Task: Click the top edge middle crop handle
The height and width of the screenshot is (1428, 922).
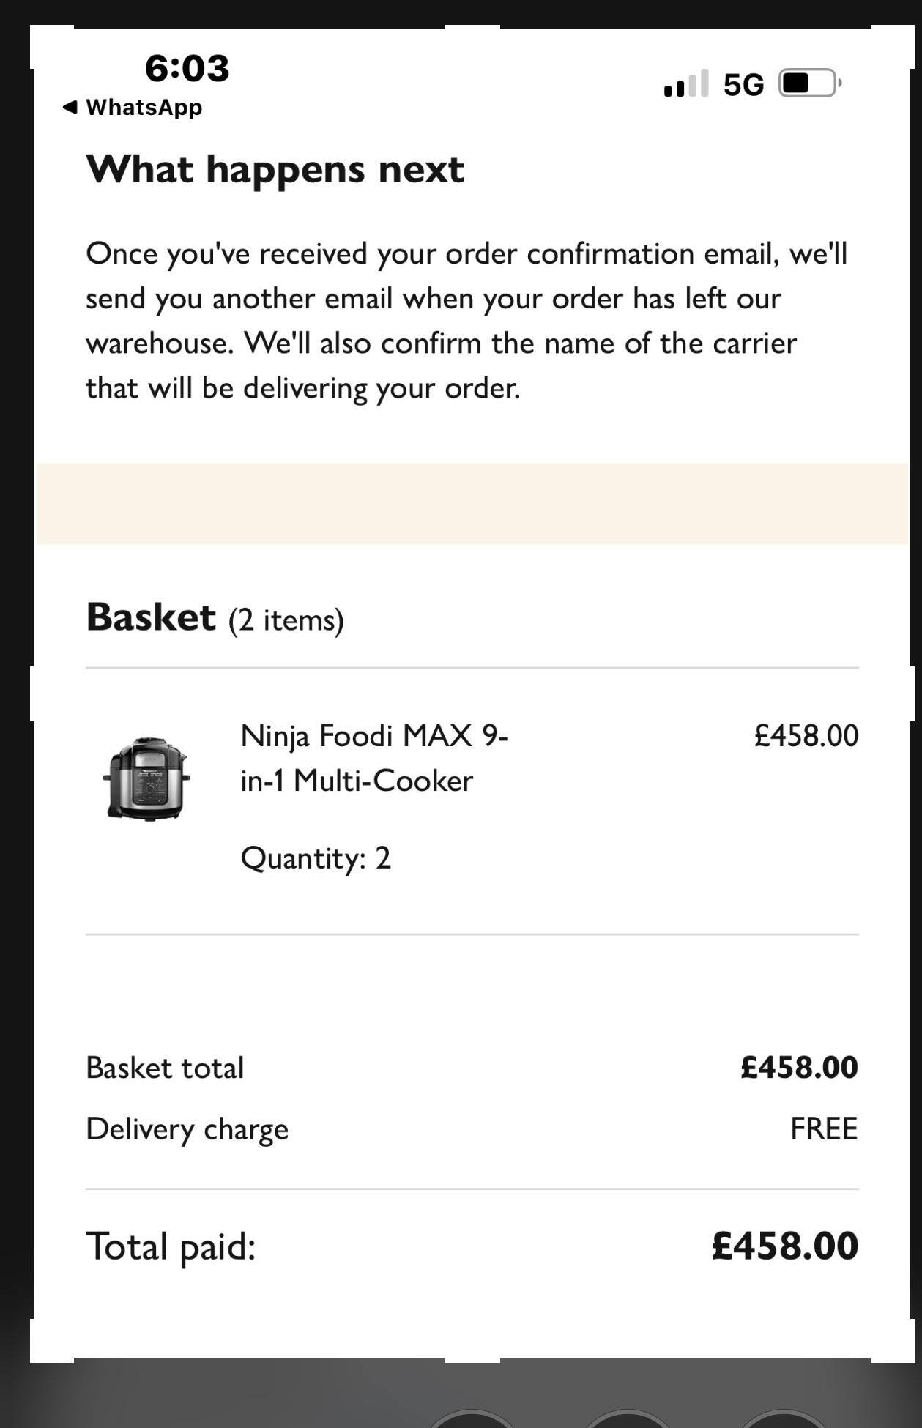Action: point(472,29)
